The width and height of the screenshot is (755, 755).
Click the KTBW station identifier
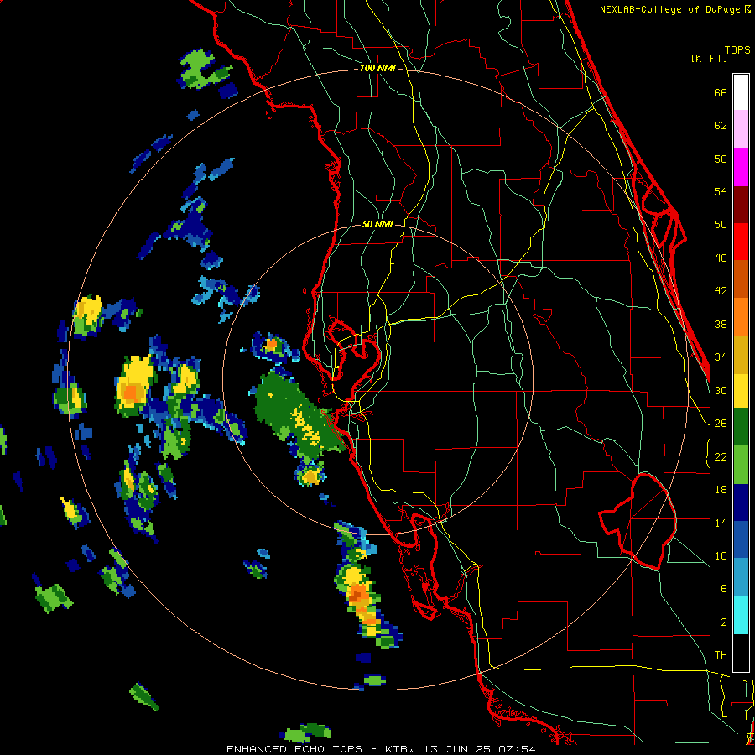[x=402, y=749]
